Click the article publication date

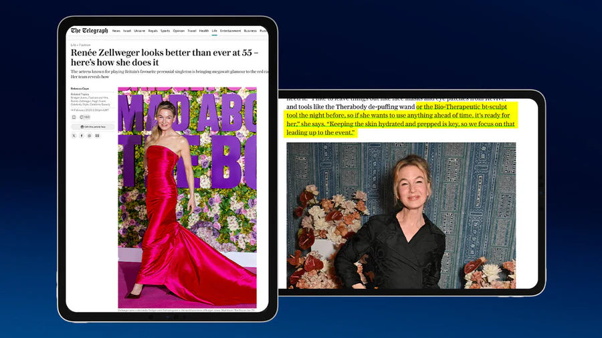pos(90,110)
